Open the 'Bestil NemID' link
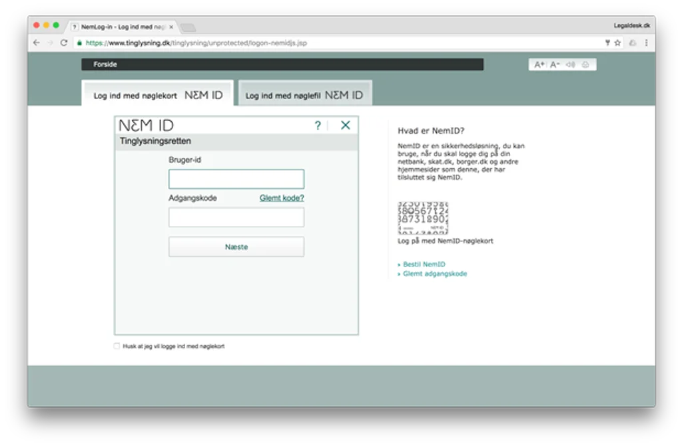682x446 pixels. click(424, 264)
